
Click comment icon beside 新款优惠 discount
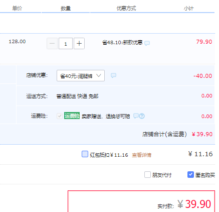tap(147, 43)
